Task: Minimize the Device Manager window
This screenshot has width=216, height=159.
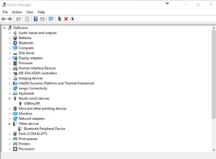Action: tap(185, 5)
